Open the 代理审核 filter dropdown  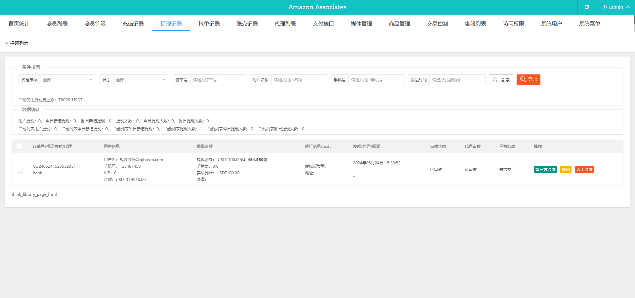pyautogui.click(x=68, y=80)
